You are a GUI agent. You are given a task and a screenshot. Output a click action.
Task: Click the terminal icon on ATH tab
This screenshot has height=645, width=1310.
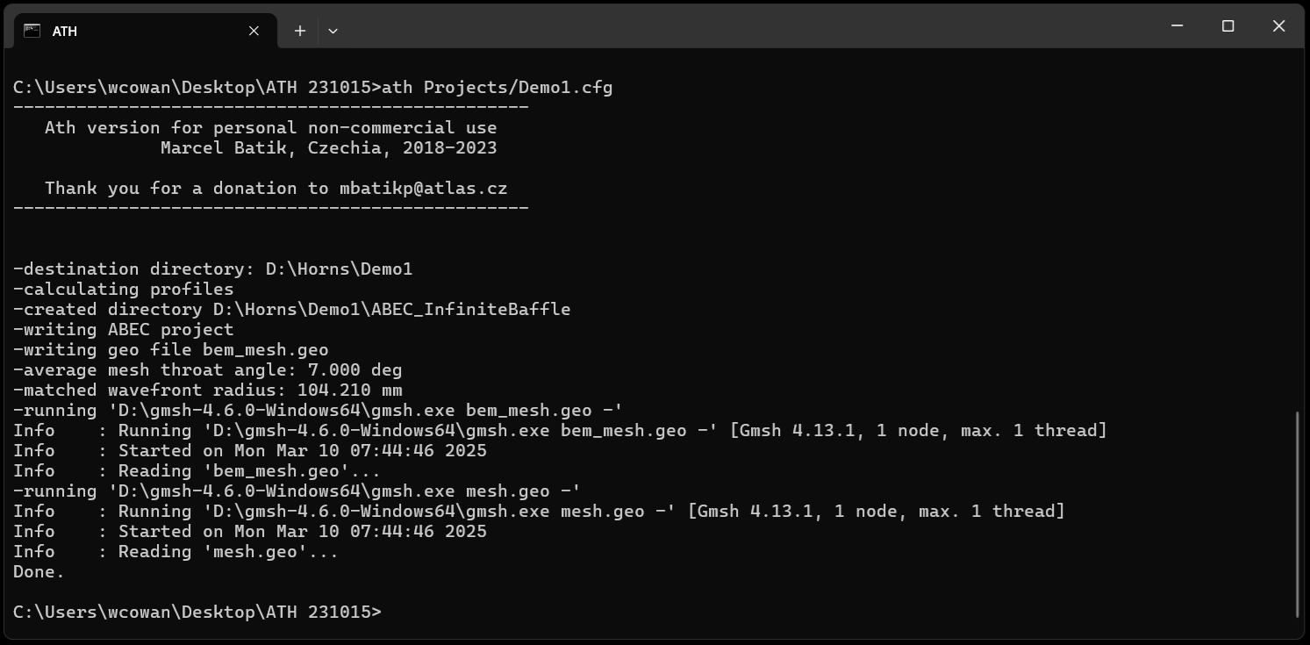click(x=32, y=31)
